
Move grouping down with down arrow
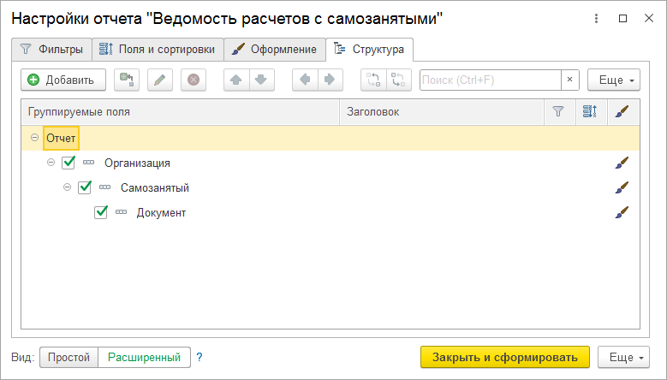pos(260,80)
